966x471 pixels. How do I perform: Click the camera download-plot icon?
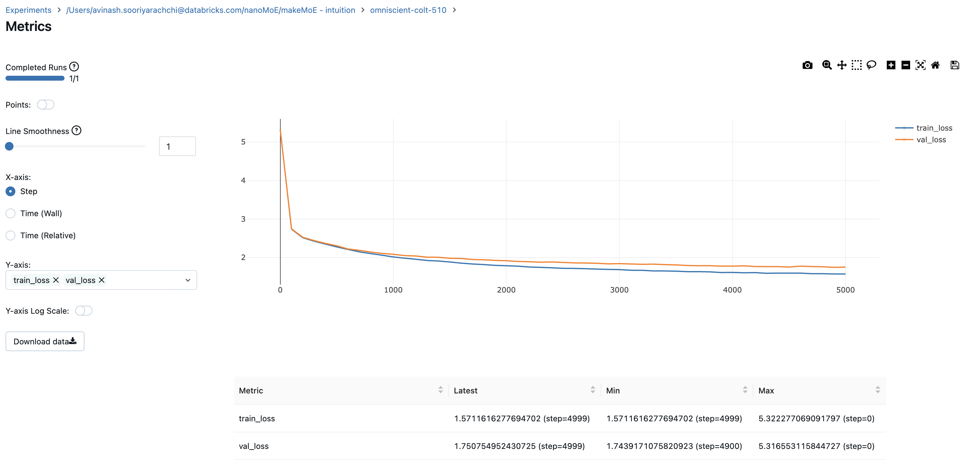807,65
